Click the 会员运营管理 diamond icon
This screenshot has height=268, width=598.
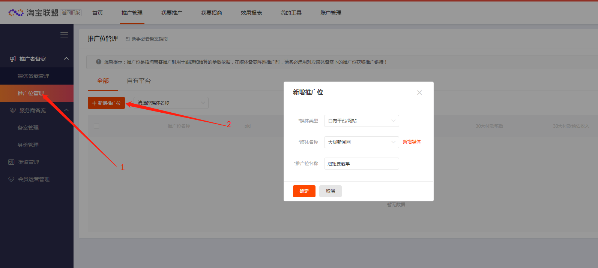click(11, 179)
